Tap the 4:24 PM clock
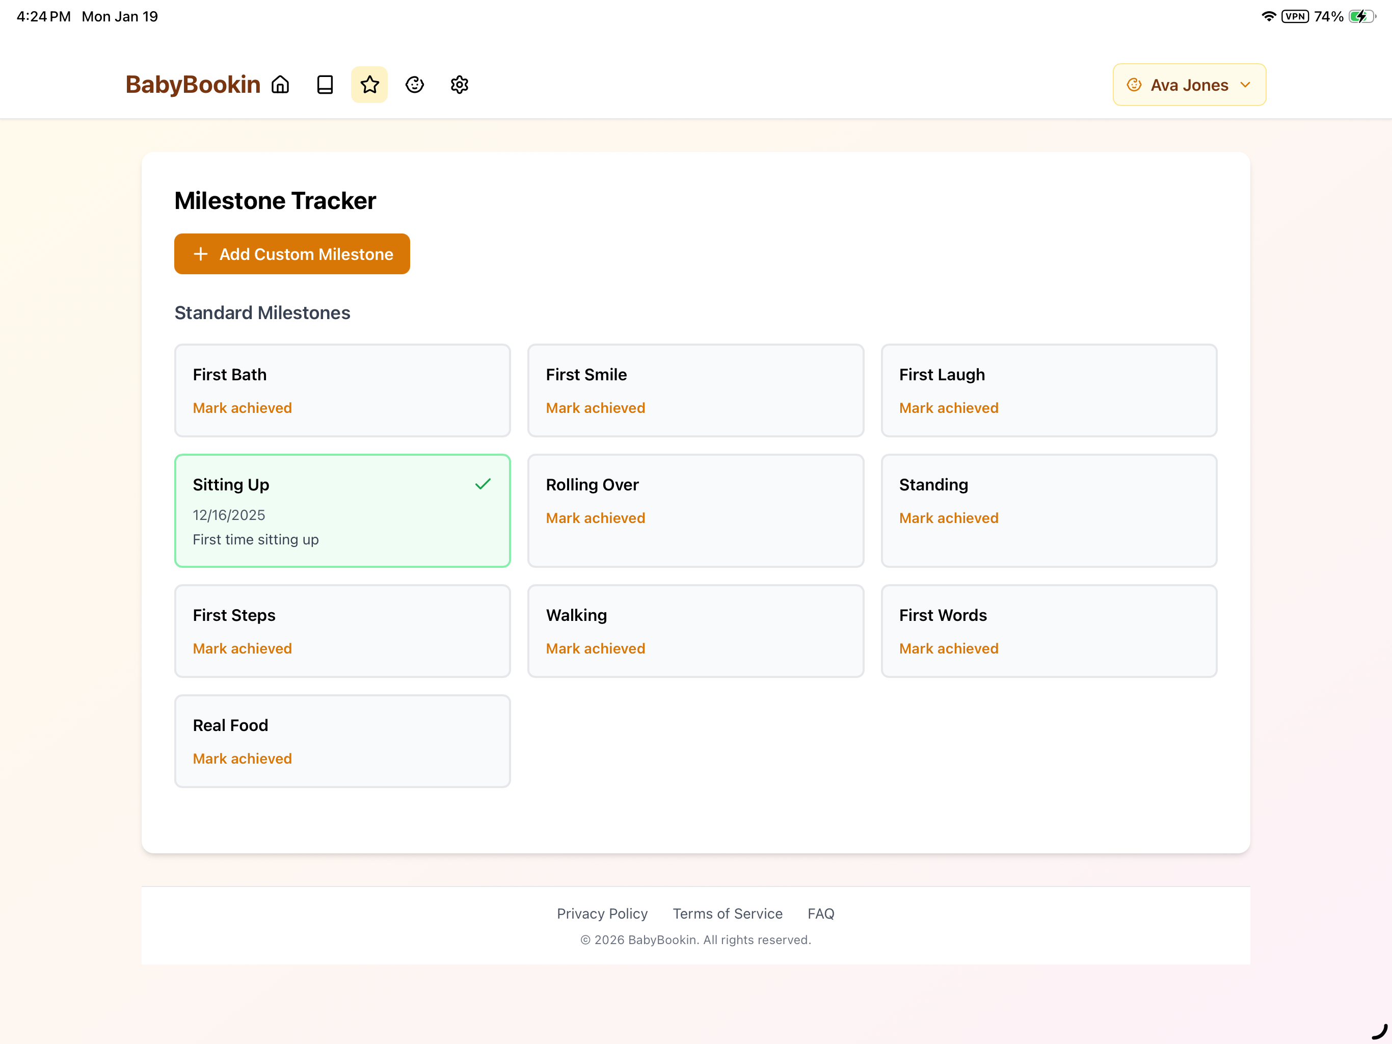Screen dimensions: 1392x1044 (43, 16)
